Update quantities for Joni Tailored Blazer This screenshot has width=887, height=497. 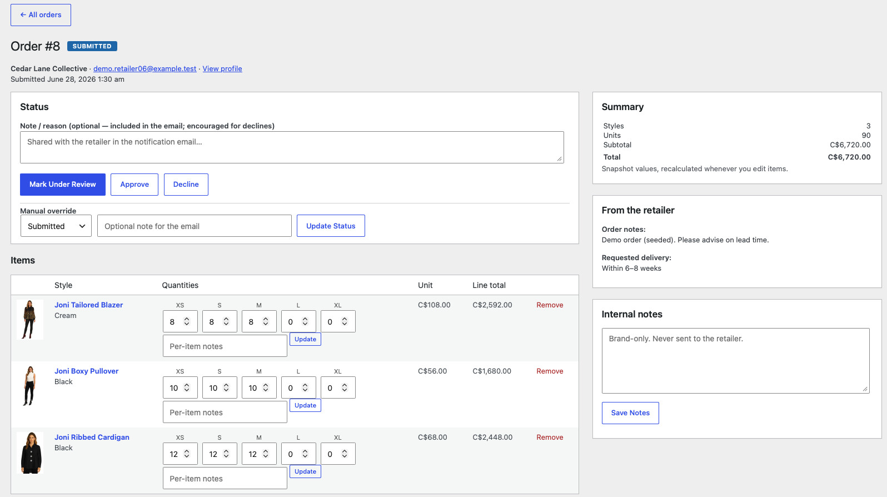pos(305,339)
